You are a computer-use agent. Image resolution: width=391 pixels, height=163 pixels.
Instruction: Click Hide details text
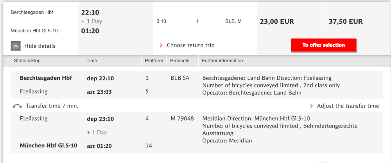pos(40,46)
